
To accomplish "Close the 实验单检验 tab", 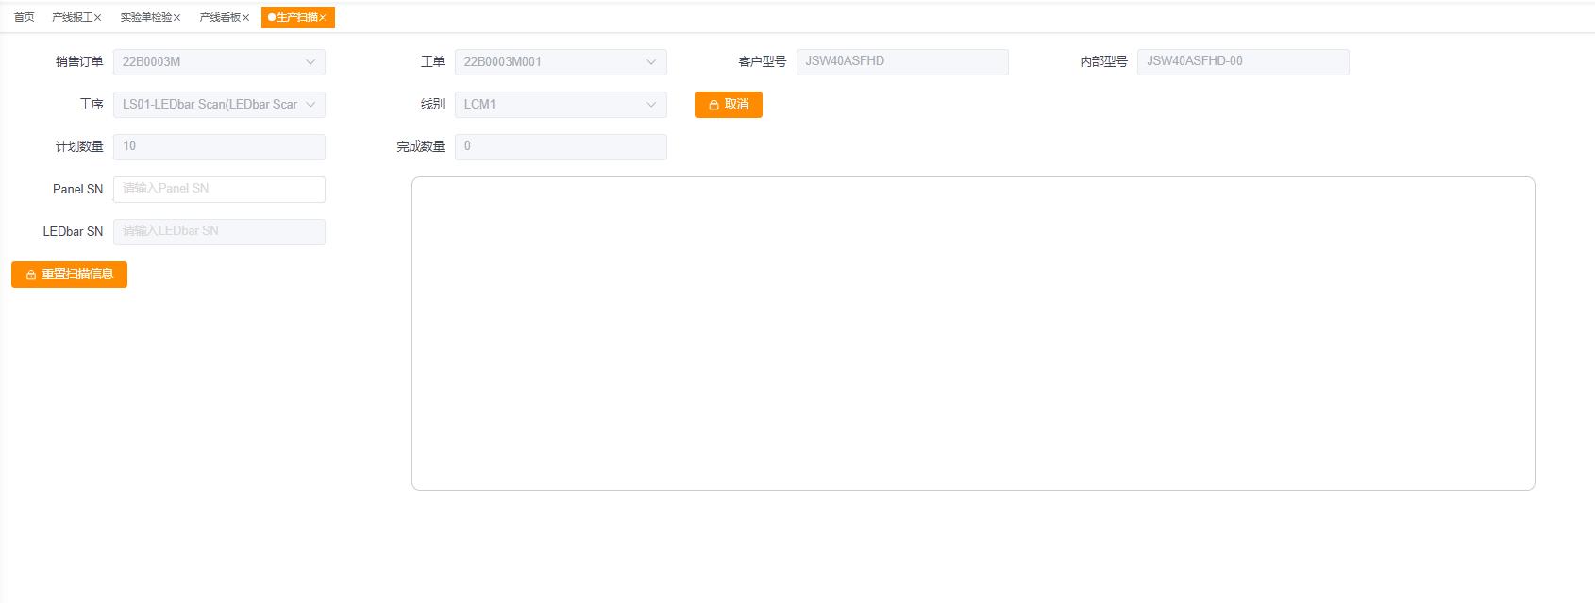I will 176,18.
